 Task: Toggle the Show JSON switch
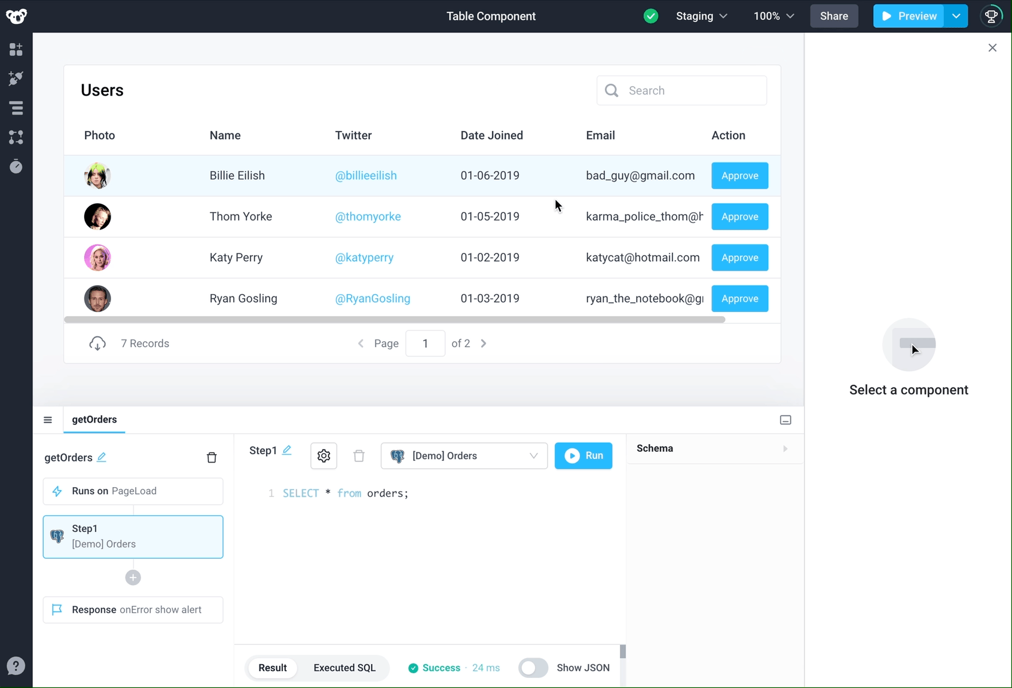click(x=533, y=668)
